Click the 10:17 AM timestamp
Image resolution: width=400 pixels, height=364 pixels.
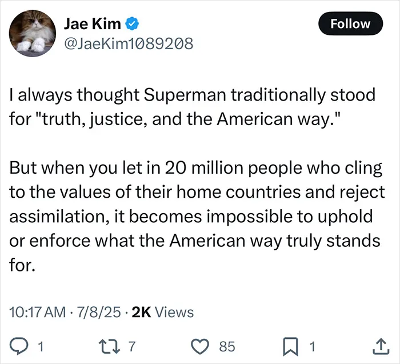point(38,312)
